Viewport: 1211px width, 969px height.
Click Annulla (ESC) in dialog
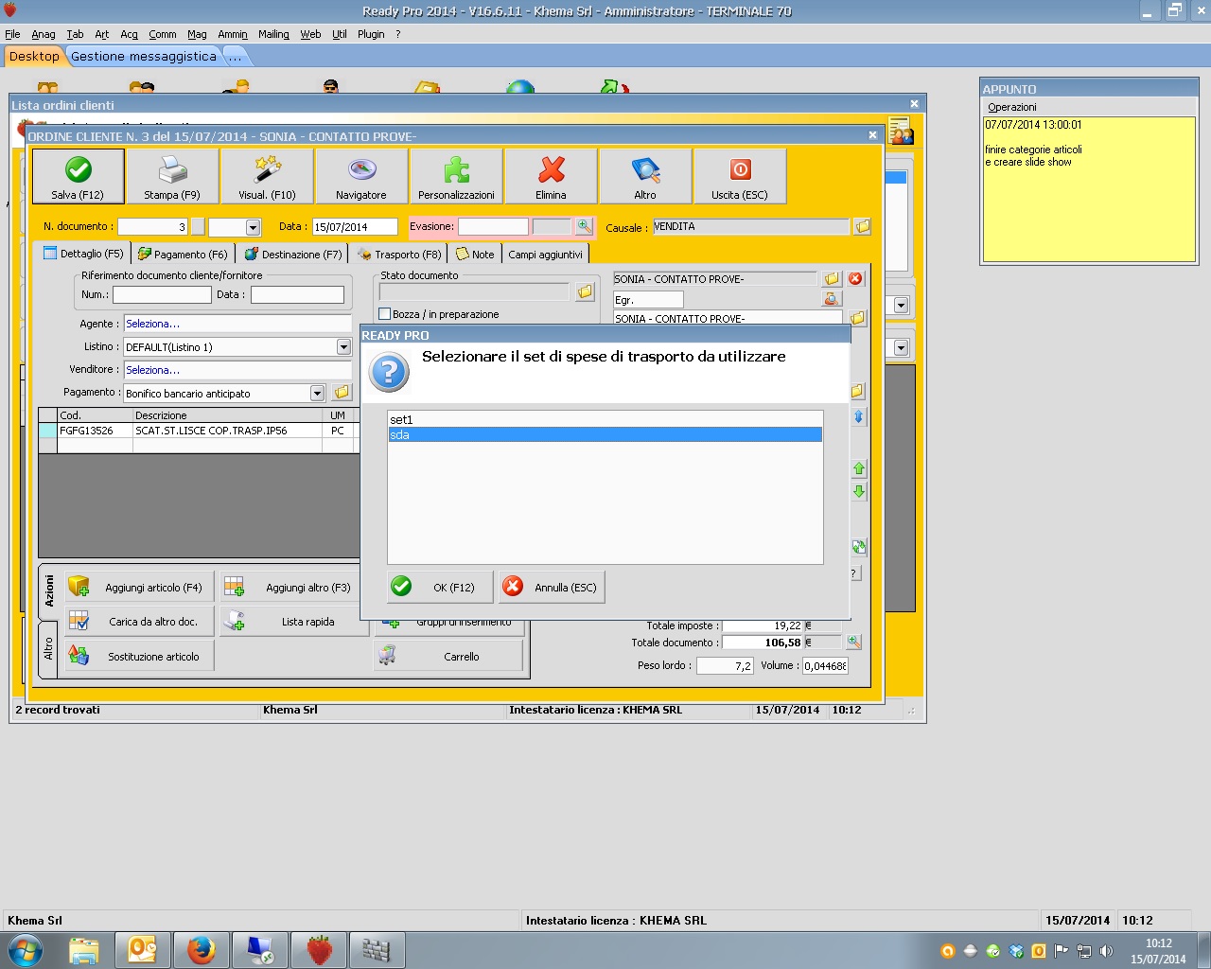552,587
